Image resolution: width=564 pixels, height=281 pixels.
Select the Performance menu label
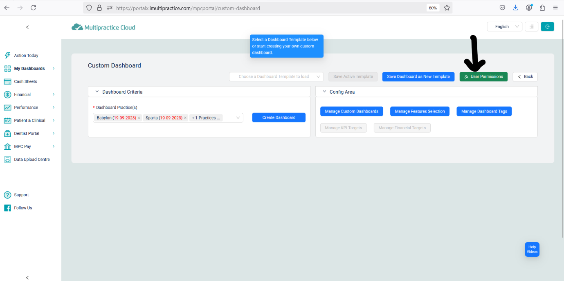[x=26, y=108]
